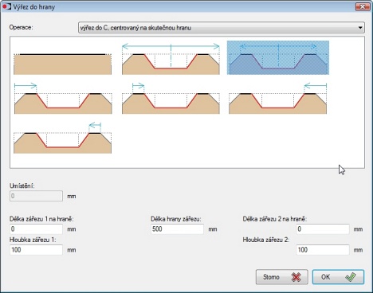
Task: Focus the Délka zářezu 1 na hraně field
Action: point(36,229)
